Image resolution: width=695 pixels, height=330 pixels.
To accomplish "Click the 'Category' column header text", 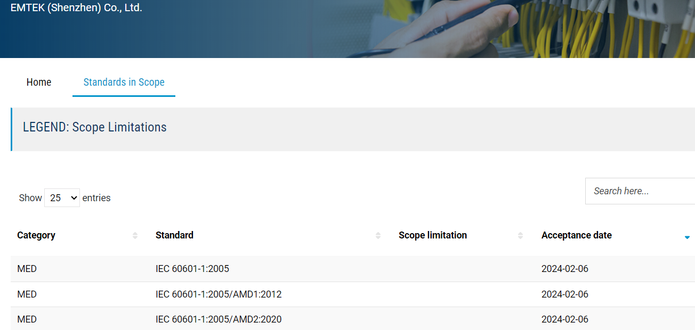I will coord(36,235).
